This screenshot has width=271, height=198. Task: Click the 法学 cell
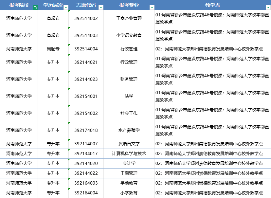tap(129, 96)
